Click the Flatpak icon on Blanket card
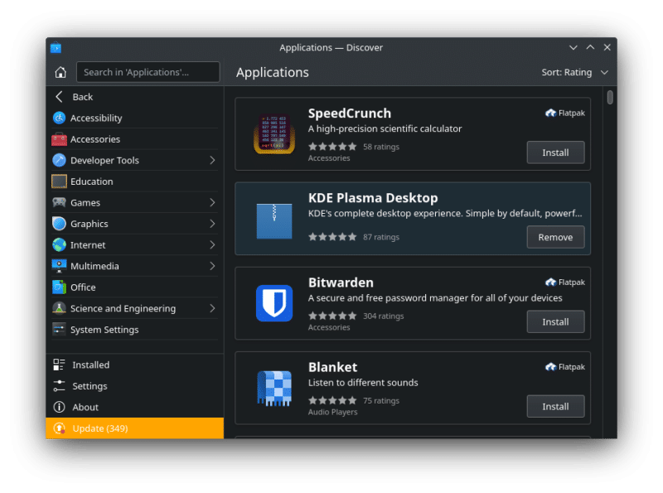The width and height of the screenshot is (663, 493). (550, 366)
